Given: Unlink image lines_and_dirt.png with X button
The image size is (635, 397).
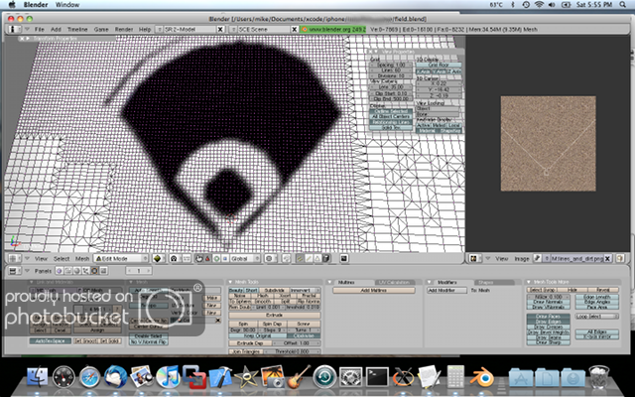Looking at the screenshot, I should click(x=607, y=258).
